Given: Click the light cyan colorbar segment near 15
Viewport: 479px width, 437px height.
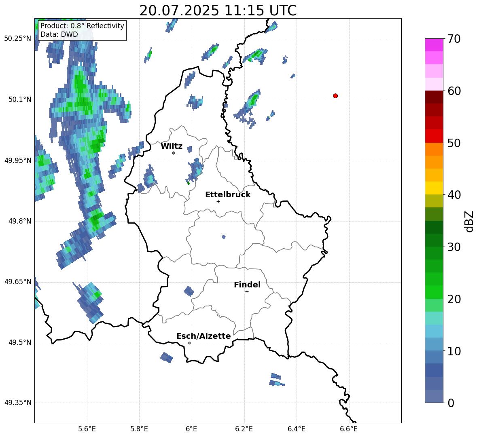Looking at the screenshot, I should [434, 318].
